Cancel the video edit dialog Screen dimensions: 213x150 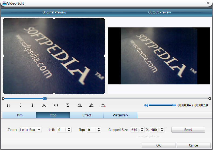194,145
